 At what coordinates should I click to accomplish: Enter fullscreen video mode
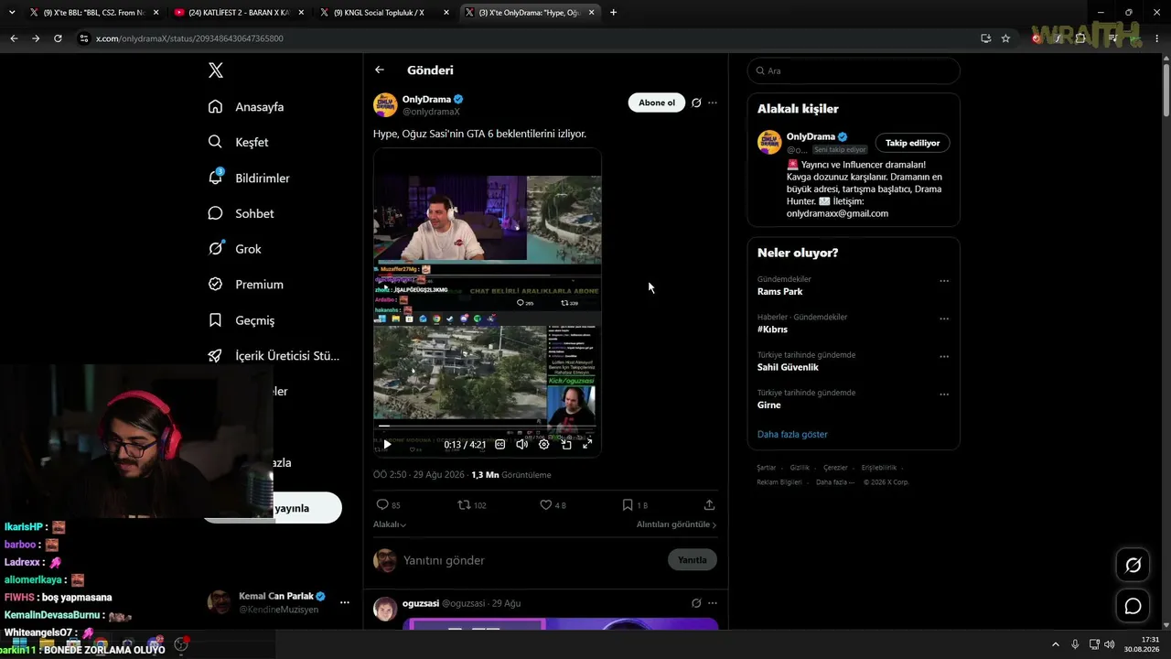(587, 444)
